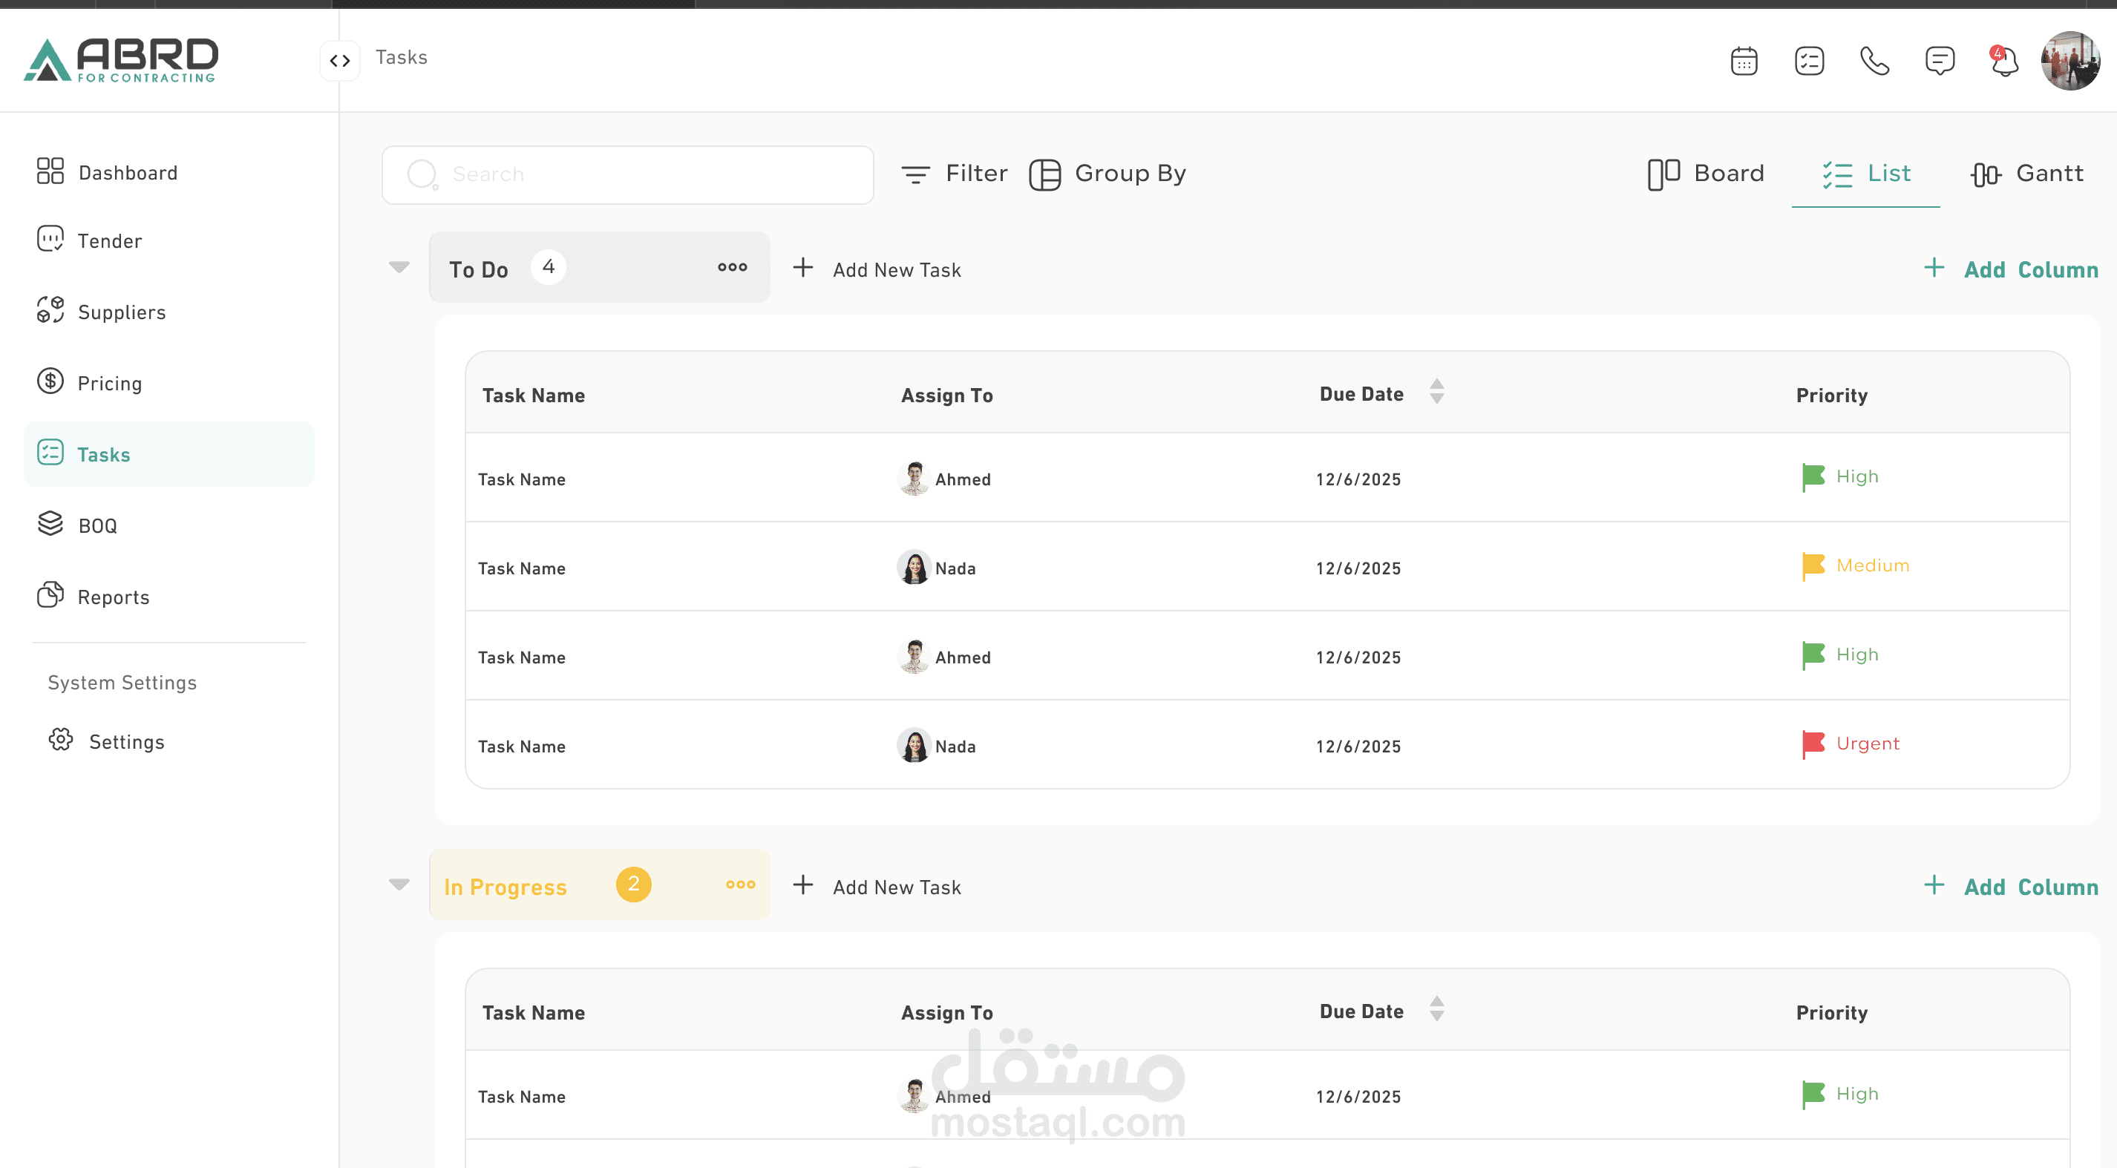Sort To Do table by Due Date
The width and height of the screenshot is (2117, 1168).
[x=1436, y=392]
